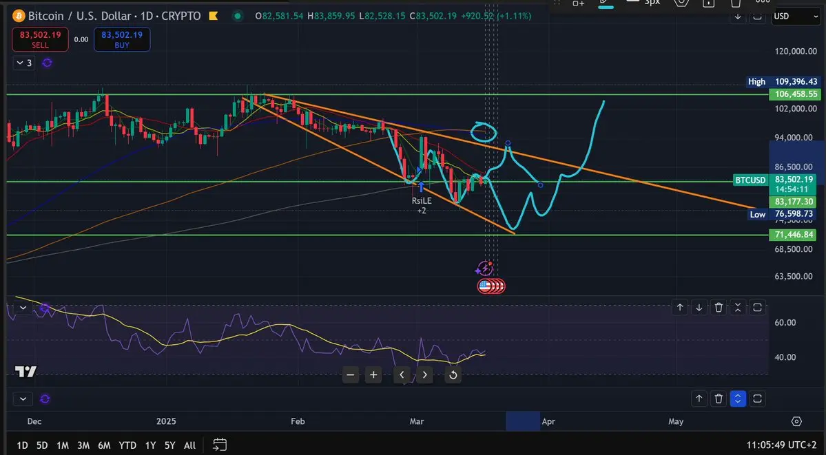The height and width of the screenshot is (455, 826).
Task: Move the bottom pane up
Action: click(x=699, y=399)
